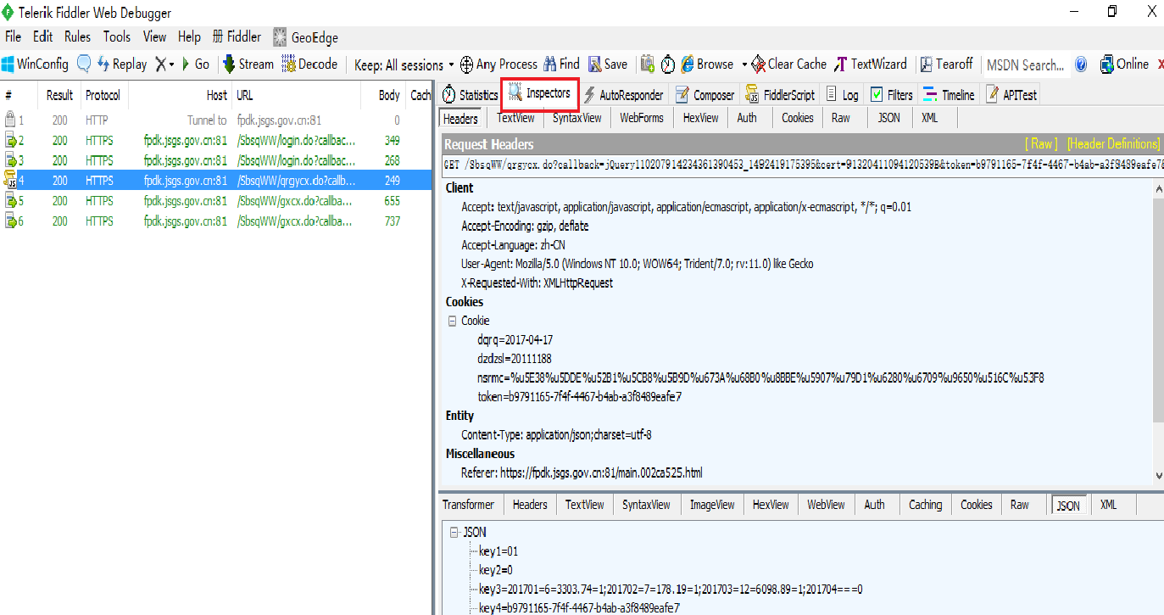Switch request view to WebForms tab
The height and width of the screenshot is (615, 1164).
pyautogui.click(x=642, y=118)
